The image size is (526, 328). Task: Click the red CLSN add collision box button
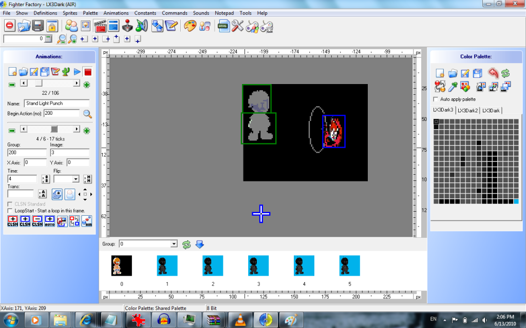[12, 221]
